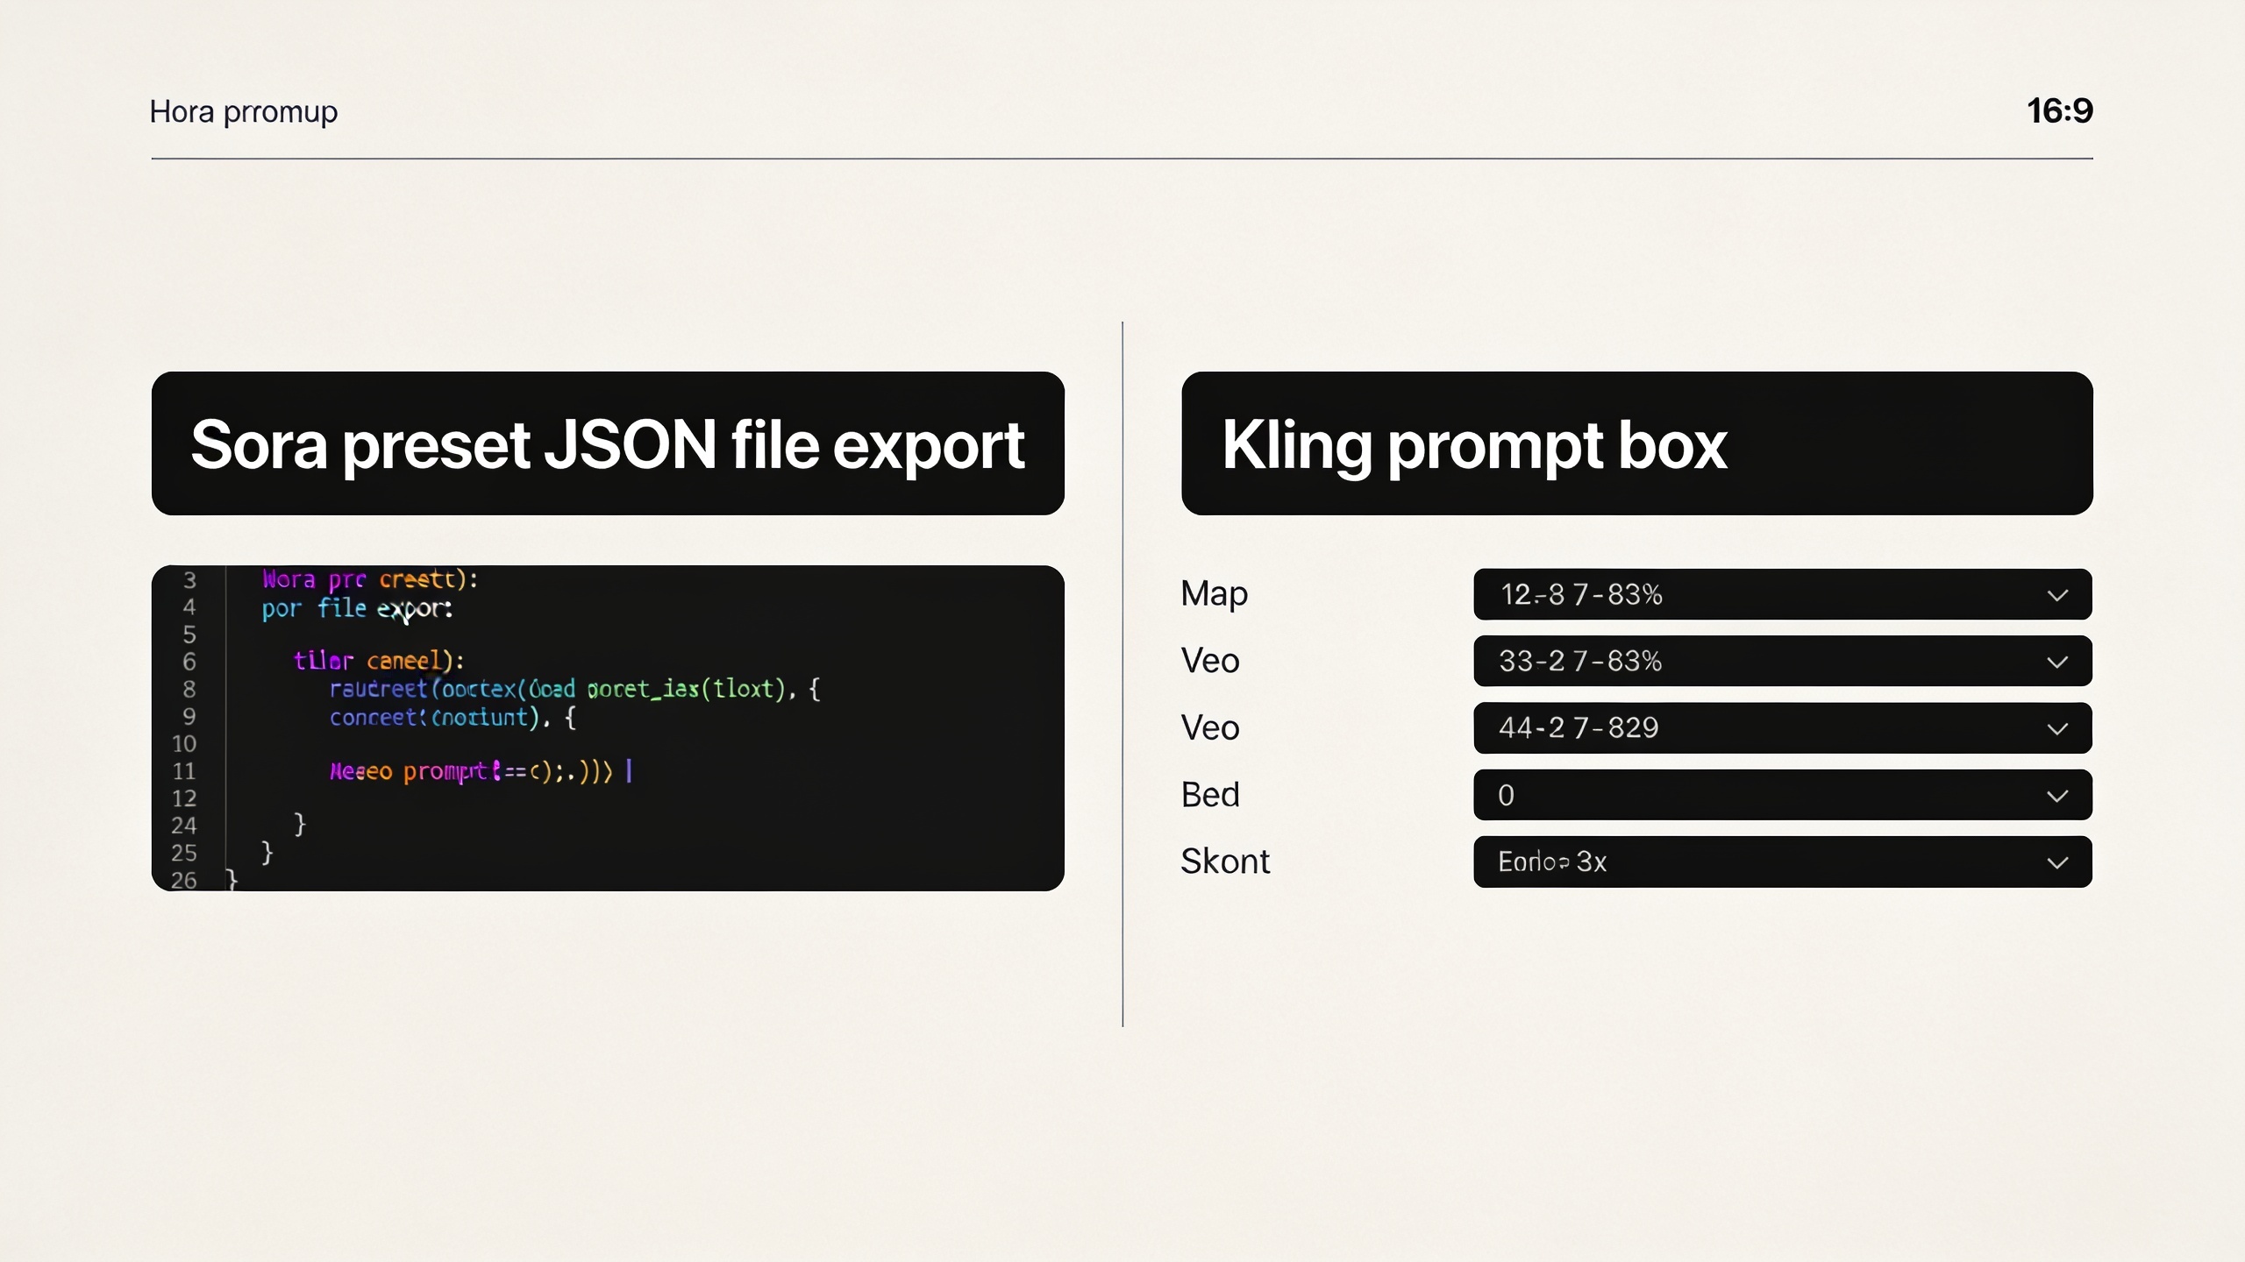Click the Kling prompt box header

point(1636,443)
